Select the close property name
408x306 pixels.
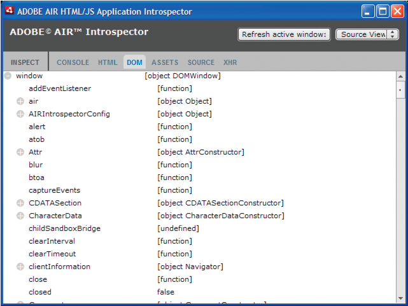click(x=38, y=279)
